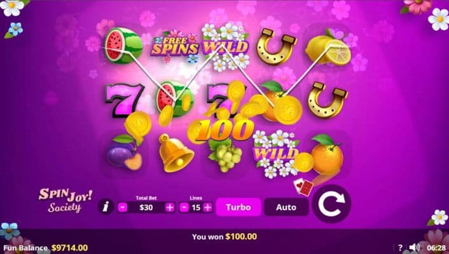Screen dimensions: 449x254
Task: Open help with the question mark icon
Action: click(x=400, y=248)
